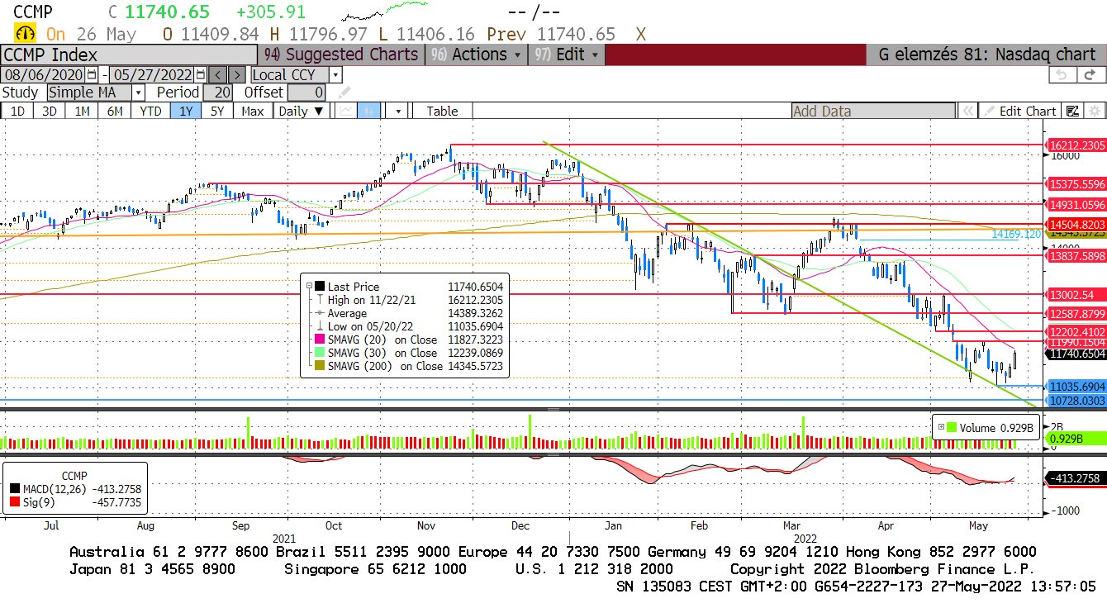
Task: Open the chart annotations panel icon
Action: point(1073,111)
